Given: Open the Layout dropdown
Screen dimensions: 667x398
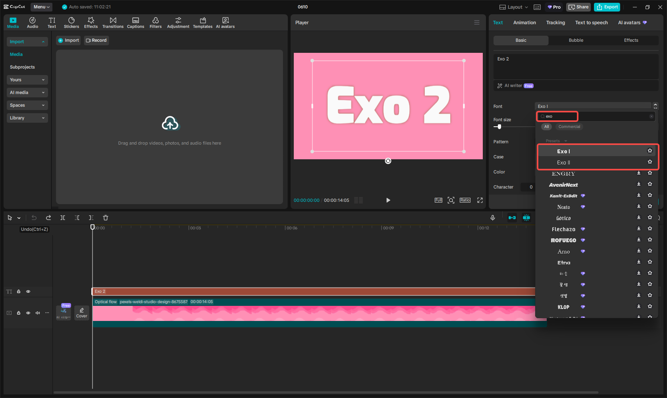Looking at the screenshot, I should tap(514, 7).
